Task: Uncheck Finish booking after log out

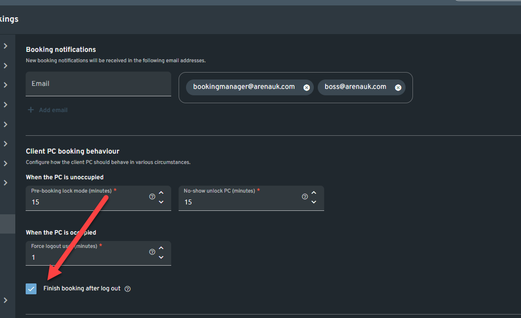Action: (31, 288)
